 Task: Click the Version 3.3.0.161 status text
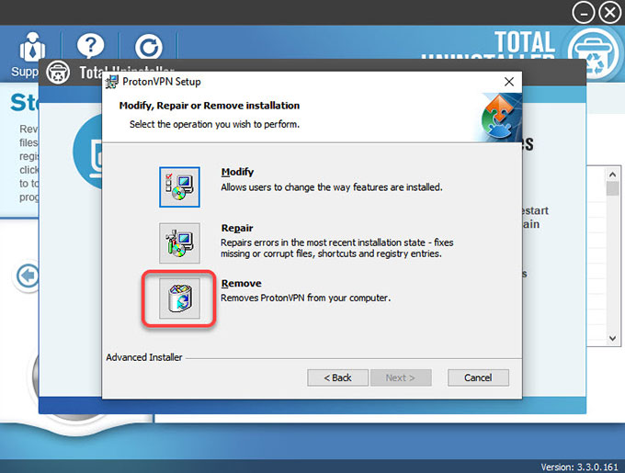click(x=579, y=467)
